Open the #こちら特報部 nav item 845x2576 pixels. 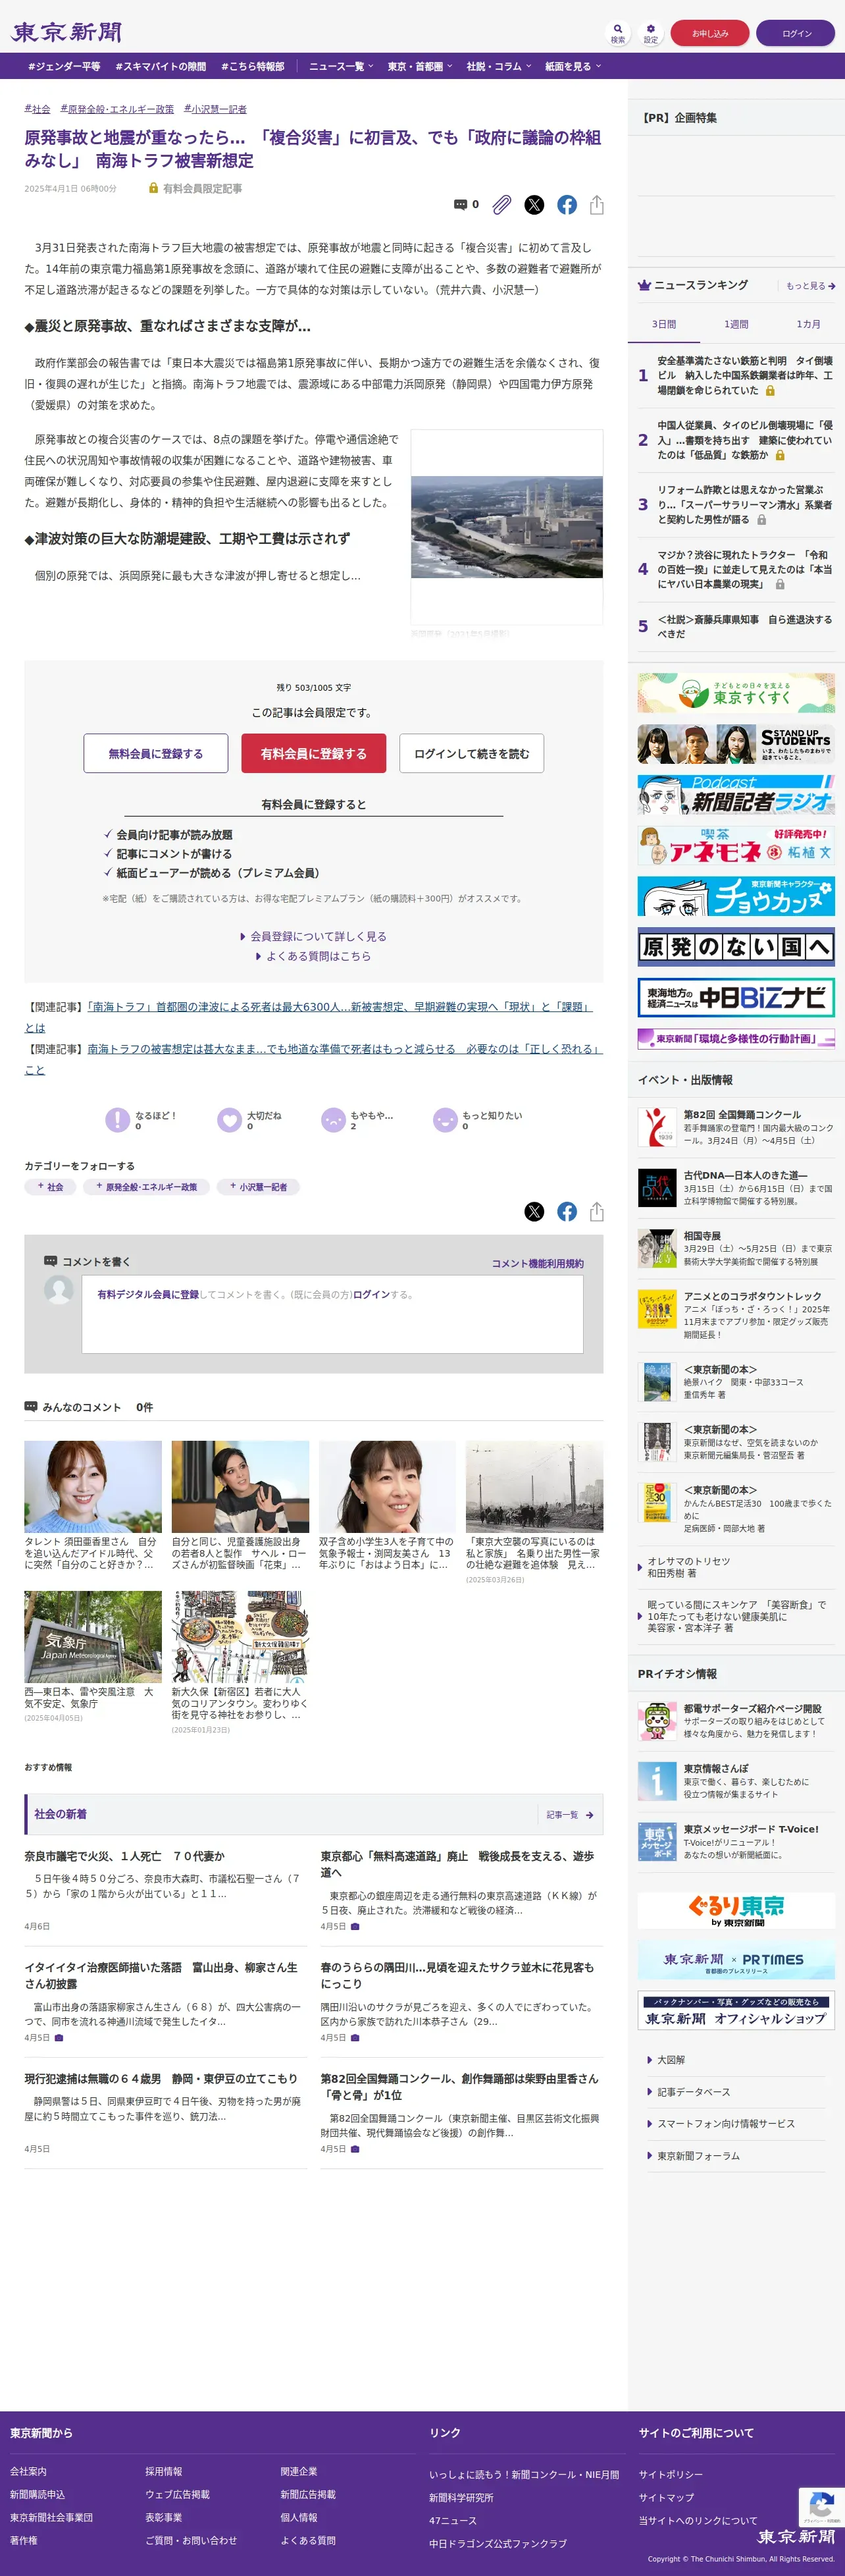click(253, 66)
